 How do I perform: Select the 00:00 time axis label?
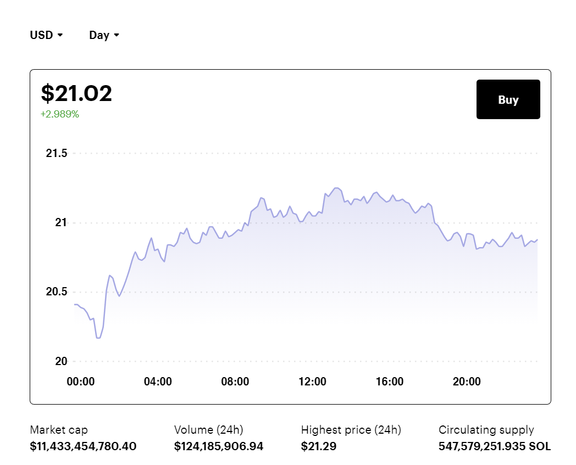point(81,382)
